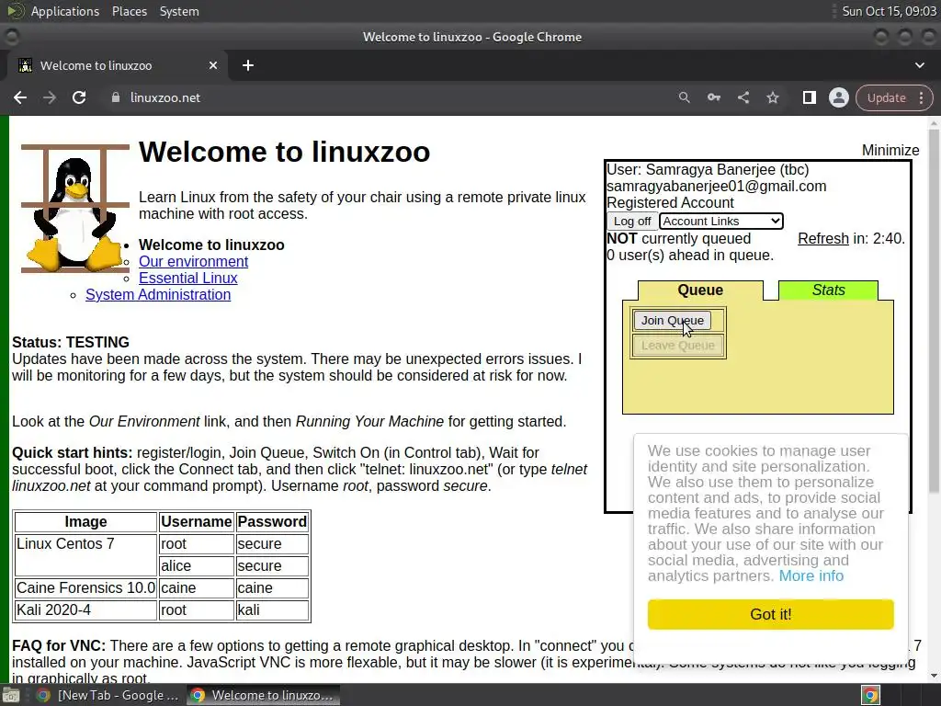Open a new tab with the plus icon
Screen dimensions: 941x706
(x=248, y=65)
